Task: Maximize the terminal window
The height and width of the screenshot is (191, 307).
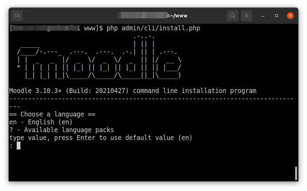Action: [x=276, y=16]
